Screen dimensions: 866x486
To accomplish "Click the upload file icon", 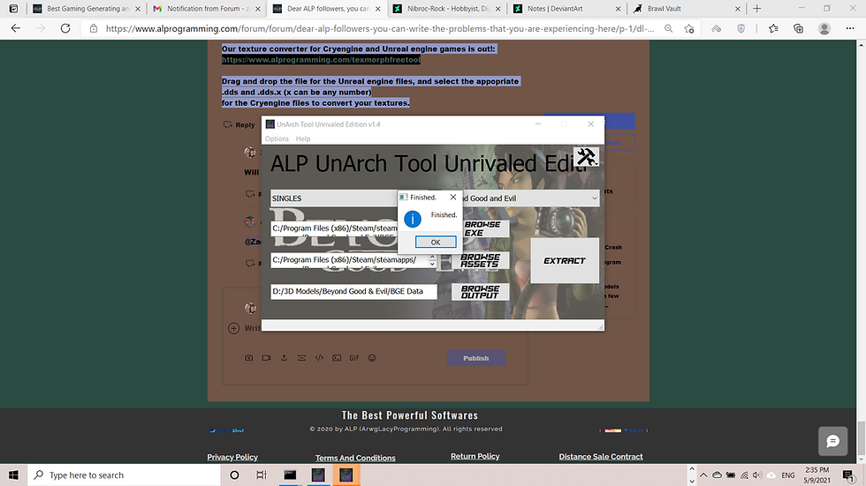I will pyautogui.click(x=284, y=358).
